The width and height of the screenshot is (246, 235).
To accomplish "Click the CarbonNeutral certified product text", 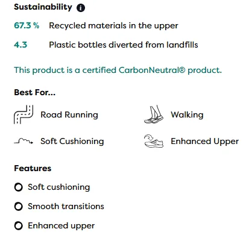I will pyautogui.click(x=118, y=70).
